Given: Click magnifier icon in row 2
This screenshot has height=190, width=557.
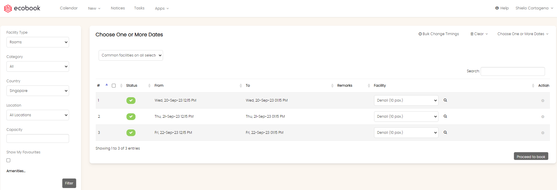Looking at the screenshot, I should coord(445,116).
